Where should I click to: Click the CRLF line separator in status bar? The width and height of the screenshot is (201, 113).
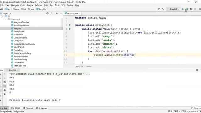[177, 111]
